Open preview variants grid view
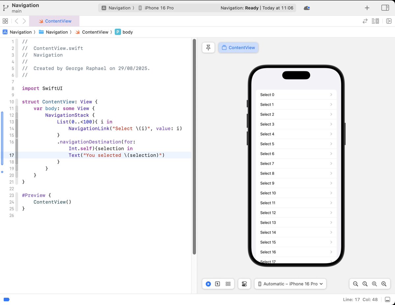Viewport: 395px width, 305px height. coord(228,284)
